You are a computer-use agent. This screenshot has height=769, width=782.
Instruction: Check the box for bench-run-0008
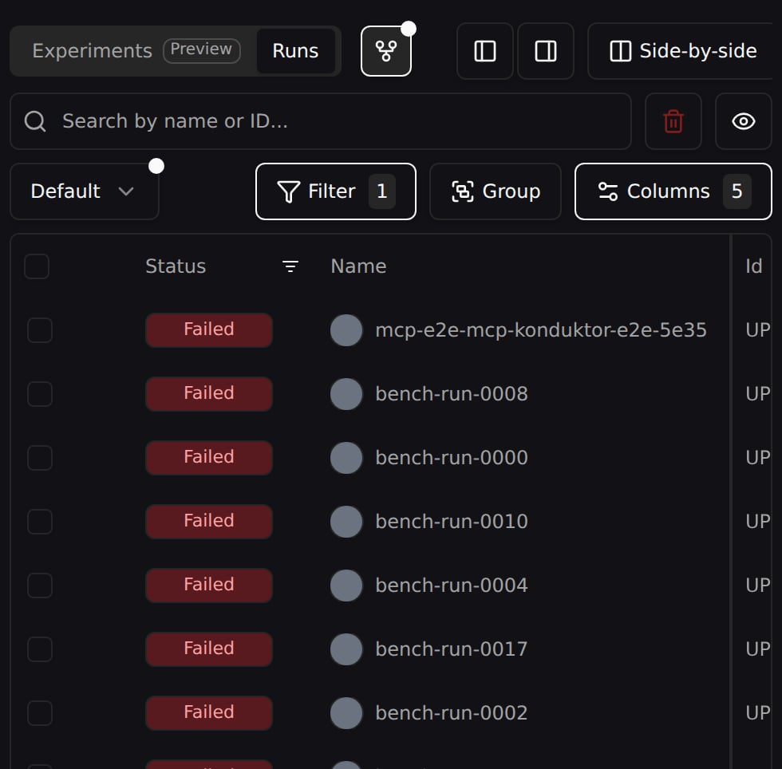tap(40, 394)
